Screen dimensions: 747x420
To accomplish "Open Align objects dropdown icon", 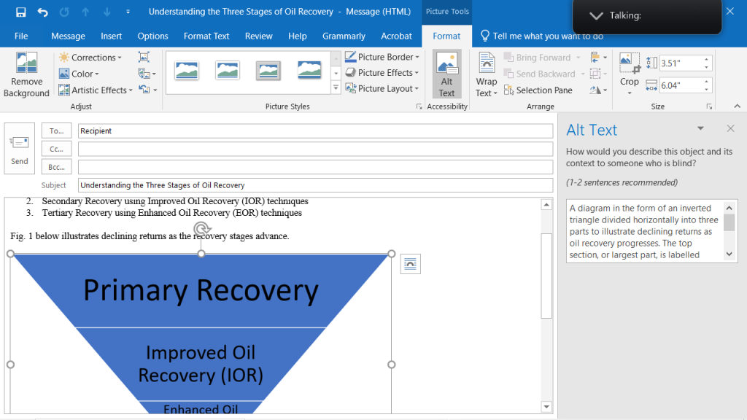I will 598,58.
